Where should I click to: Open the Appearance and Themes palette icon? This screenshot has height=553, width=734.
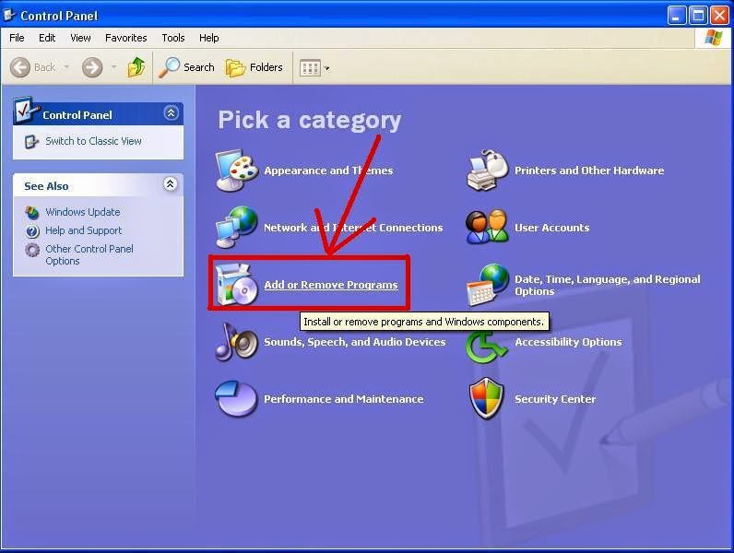click(x=236, y=171)
